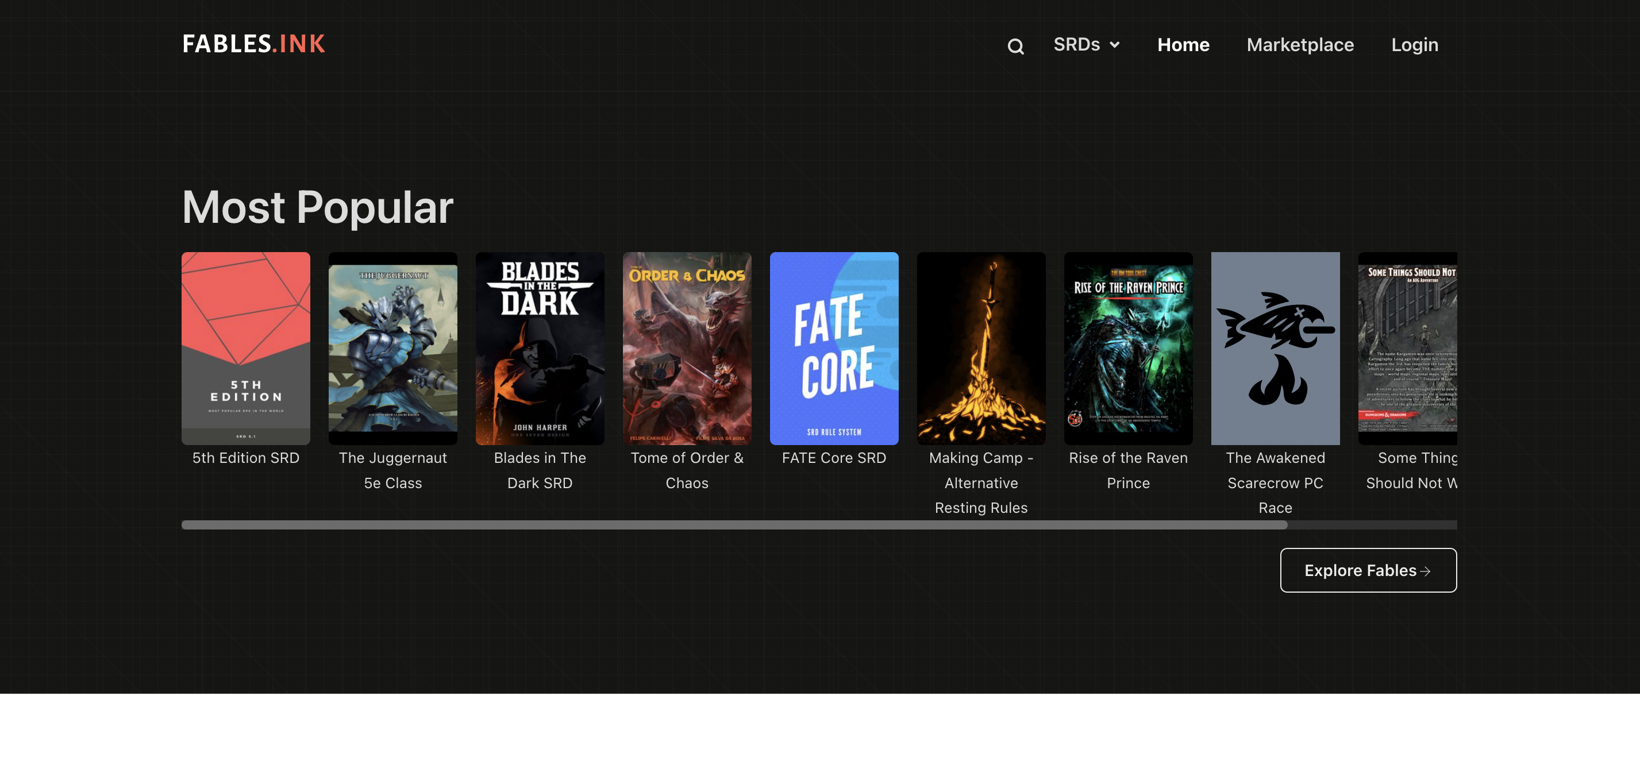Click the 'FATE Core SRD' title
The width and height of the screenshot is (1640, 773).
[834, 458]
